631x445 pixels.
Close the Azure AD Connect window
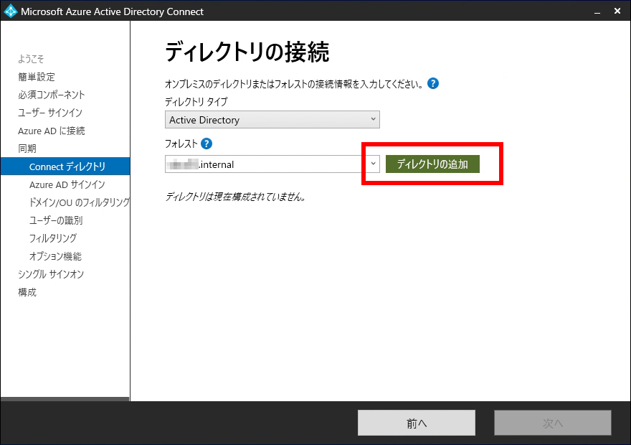pyautogui.click(x=617, y=11)
